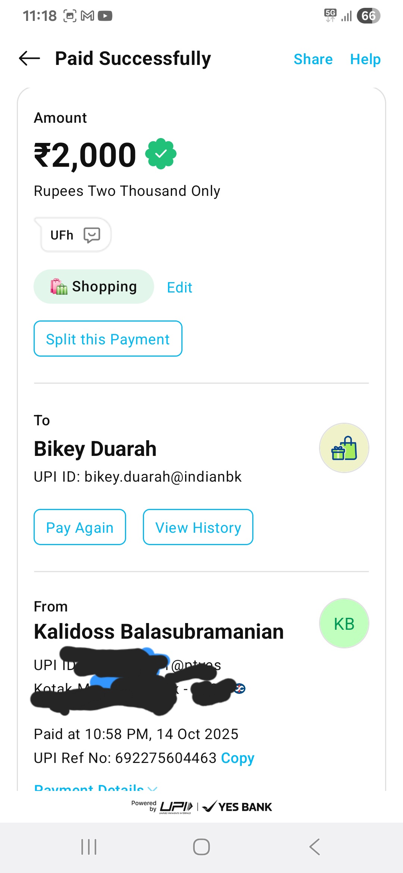The image size is (403, 873).
Task: Open Android recent apps button
Action: 89,847
